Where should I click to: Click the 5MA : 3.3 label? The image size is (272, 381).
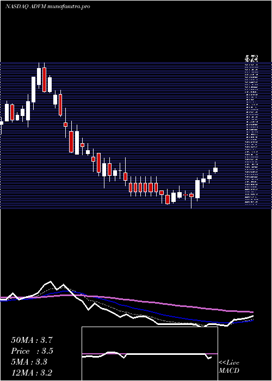29,362
